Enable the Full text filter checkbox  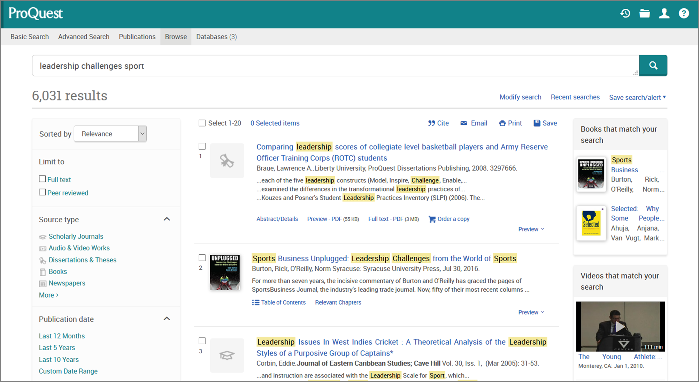[x=42, y=179]
